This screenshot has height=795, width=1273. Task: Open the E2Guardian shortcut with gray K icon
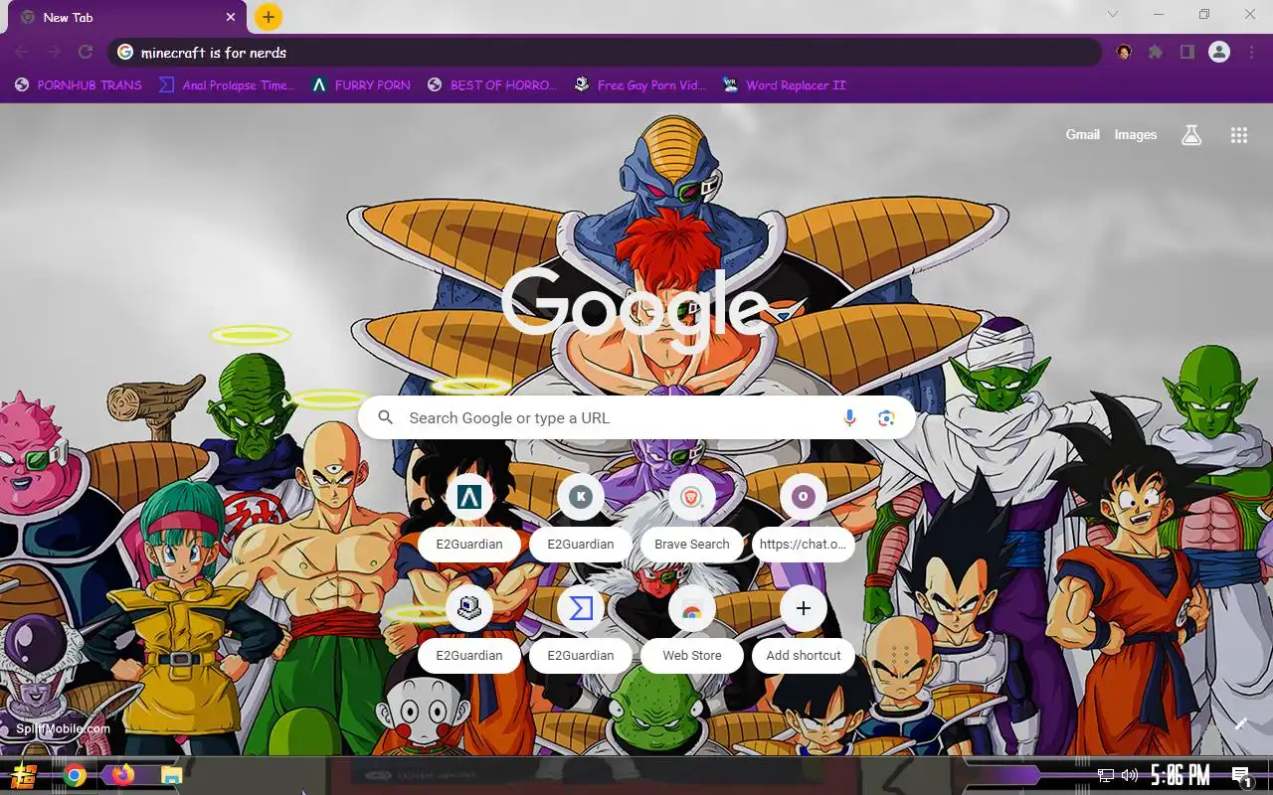[x=581, y=517]
